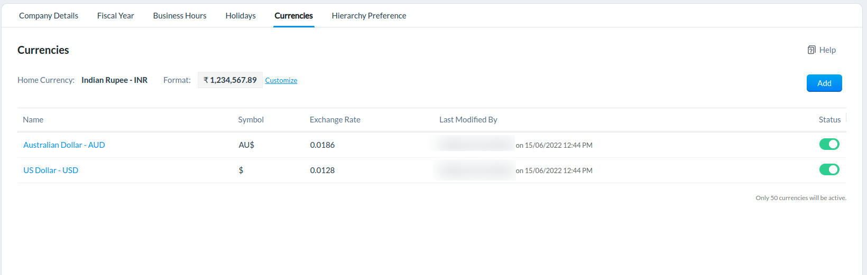Click the Help document icon

click(811, 50)
